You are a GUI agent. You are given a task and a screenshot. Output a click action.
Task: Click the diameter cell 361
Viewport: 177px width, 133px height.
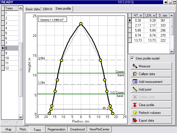163,20
